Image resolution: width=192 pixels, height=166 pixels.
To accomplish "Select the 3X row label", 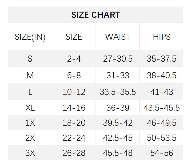I will [30, 153].
